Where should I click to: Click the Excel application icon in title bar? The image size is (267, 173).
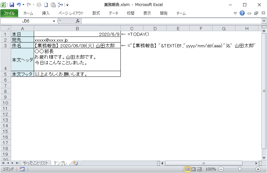click(x=3, y=5)
